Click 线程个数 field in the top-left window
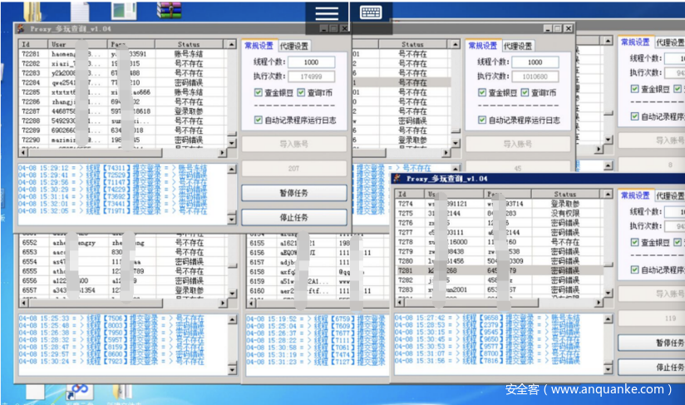Screen dimensions: 685x405 pos(312,62)
